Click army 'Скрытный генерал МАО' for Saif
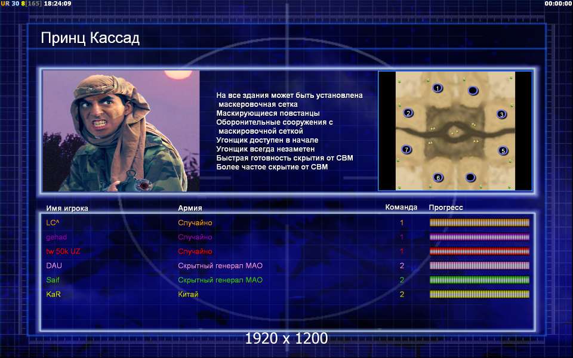 tap(220, 280)
